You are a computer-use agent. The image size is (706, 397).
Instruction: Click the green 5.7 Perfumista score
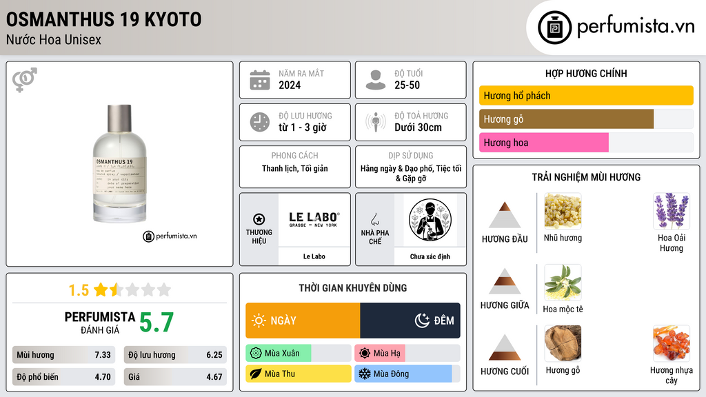coord(157,323)
